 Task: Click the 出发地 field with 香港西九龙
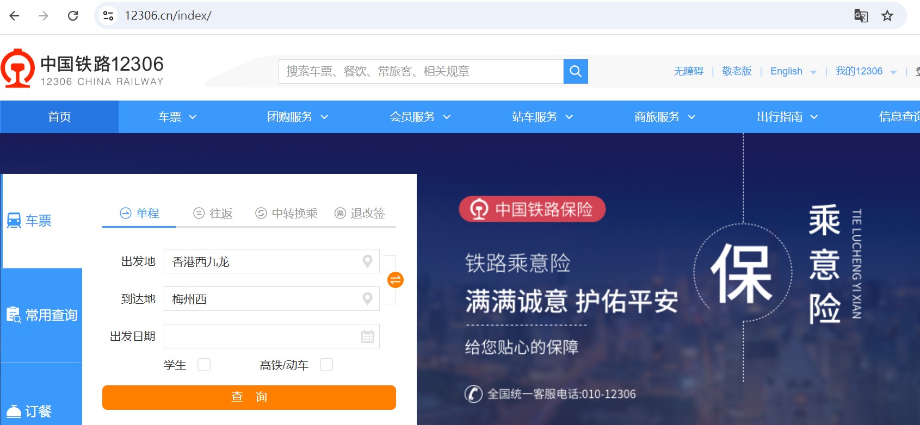tap(271, 261)
